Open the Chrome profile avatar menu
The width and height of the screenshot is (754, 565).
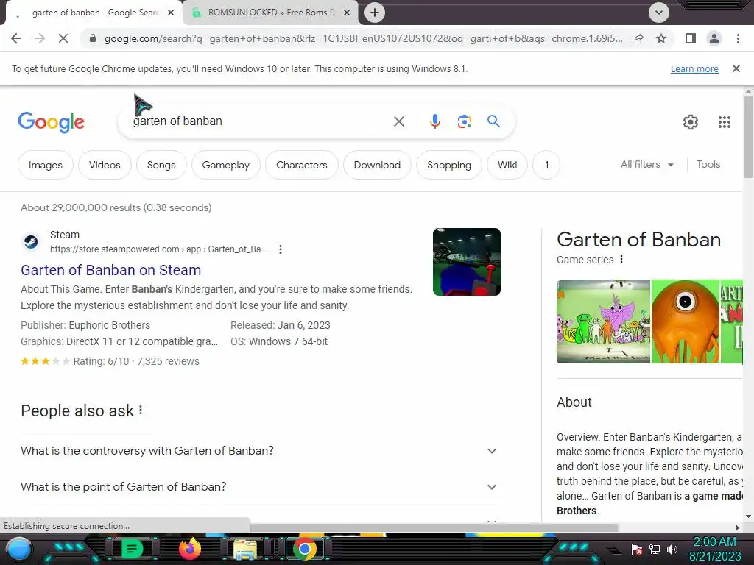coord(714,38)
